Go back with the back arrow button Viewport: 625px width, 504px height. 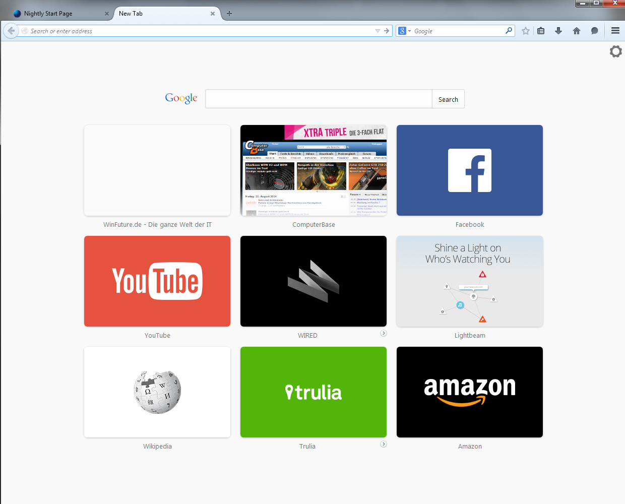coord(11,31)
